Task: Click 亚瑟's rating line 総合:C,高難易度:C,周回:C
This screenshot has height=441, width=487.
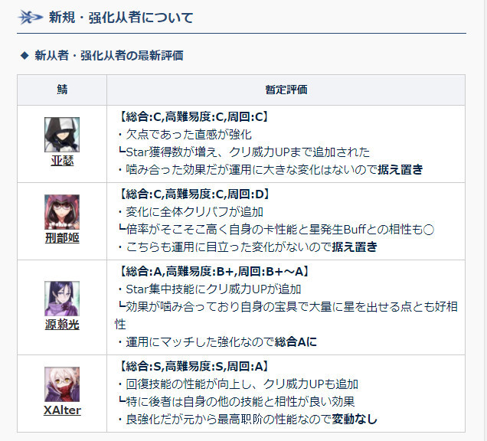Action: [193, 117]
